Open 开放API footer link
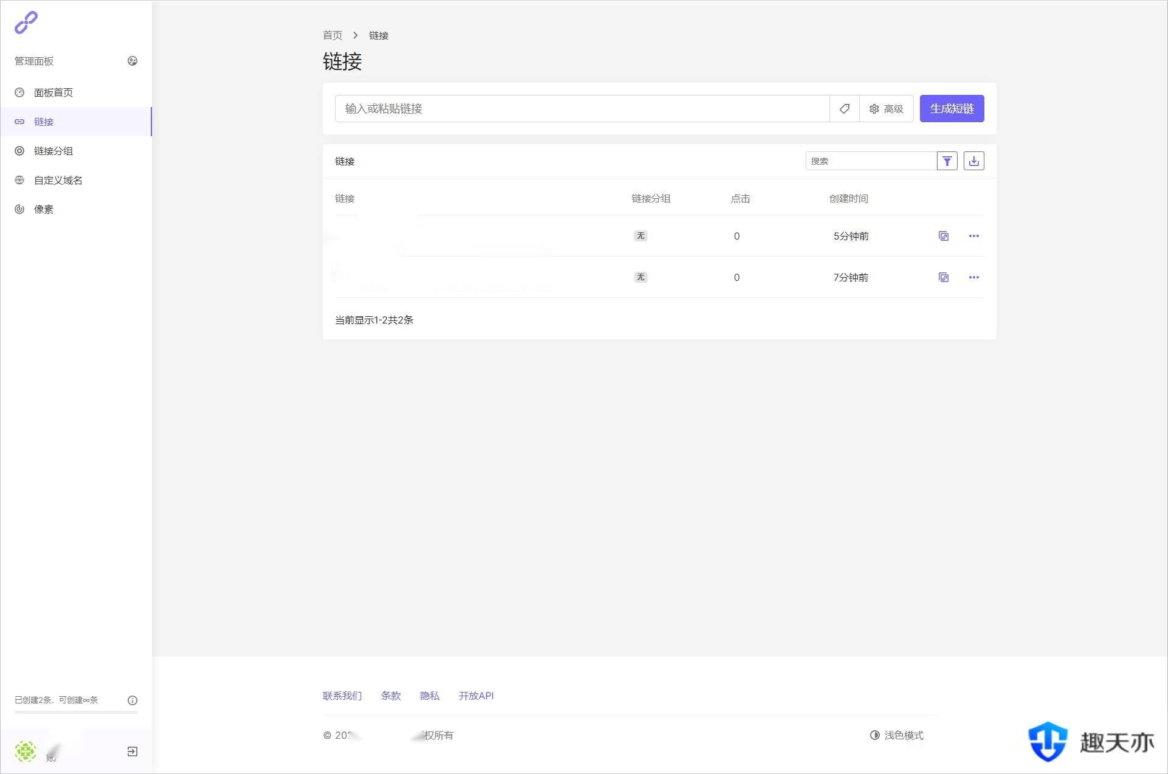 (x=476, y=696)
